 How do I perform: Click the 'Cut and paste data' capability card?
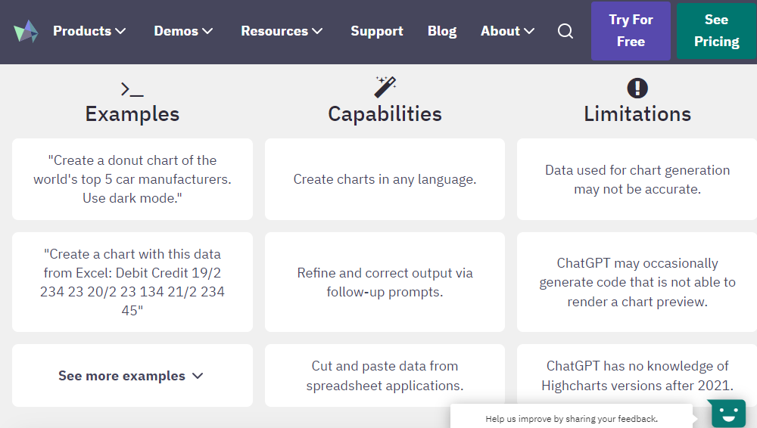tap(385, 376)
